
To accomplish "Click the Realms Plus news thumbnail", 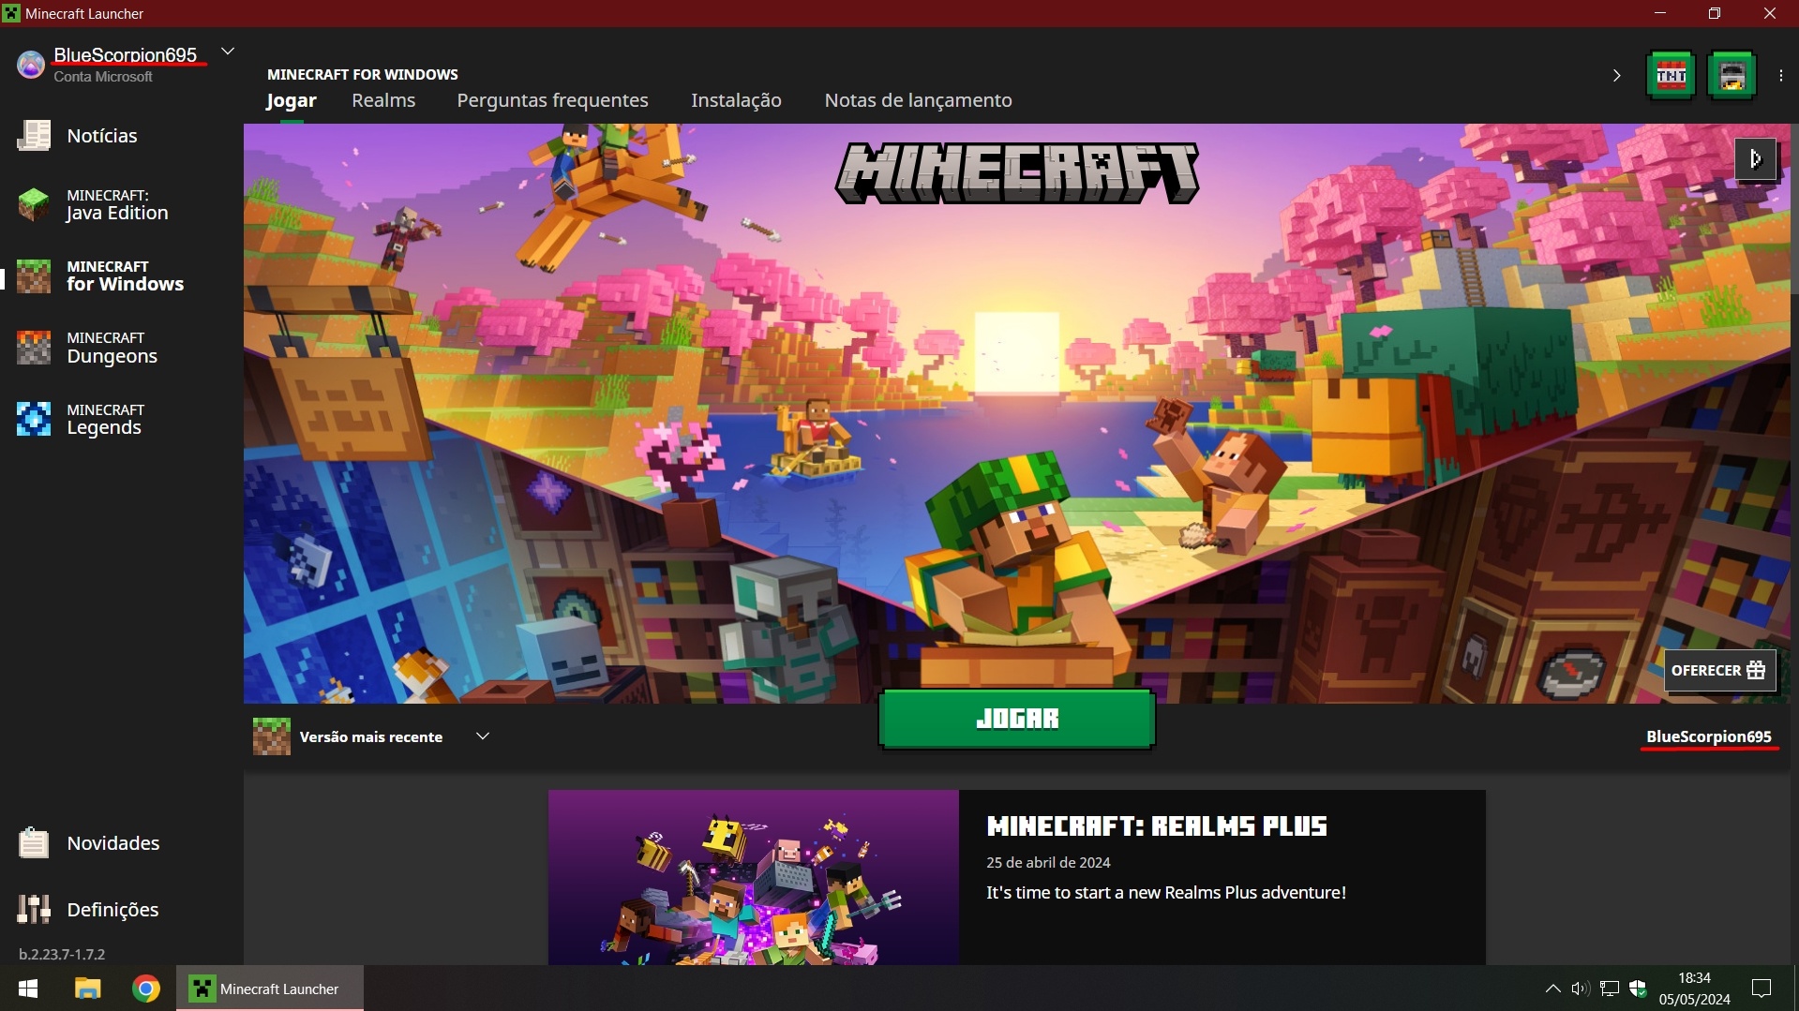I will click(754, 877).
